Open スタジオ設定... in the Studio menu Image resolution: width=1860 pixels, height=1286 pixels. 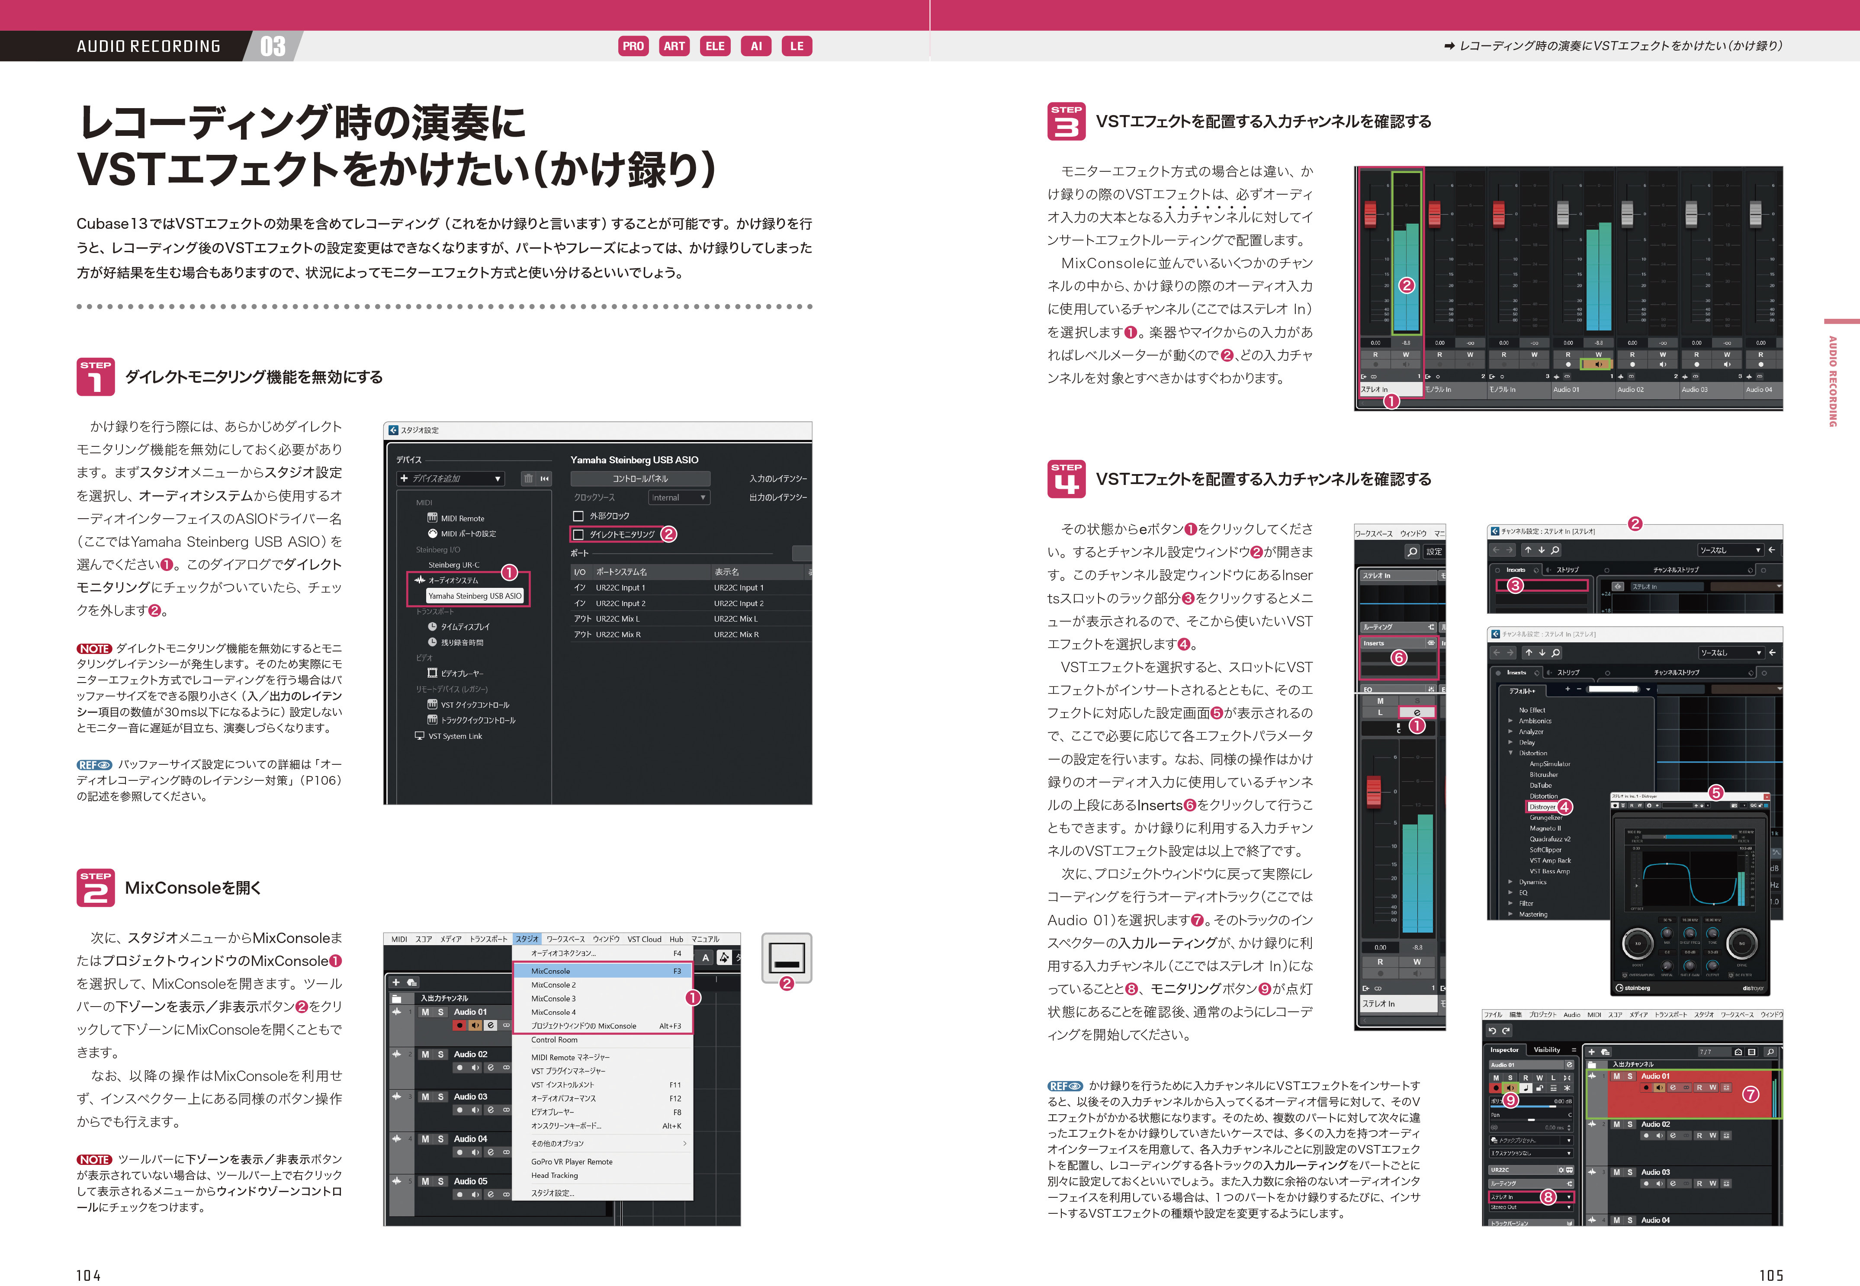point(603,1193)
